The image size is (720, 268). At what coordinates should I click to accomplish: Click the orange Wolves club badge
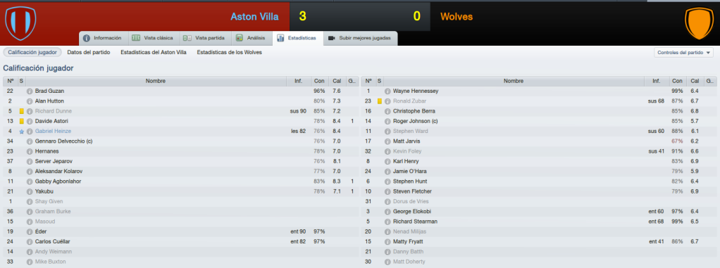(700, 23)
